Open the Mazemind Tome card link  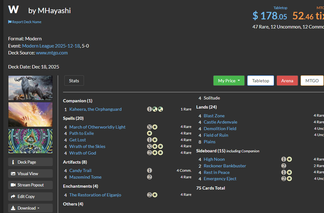[x=85, y=177]
